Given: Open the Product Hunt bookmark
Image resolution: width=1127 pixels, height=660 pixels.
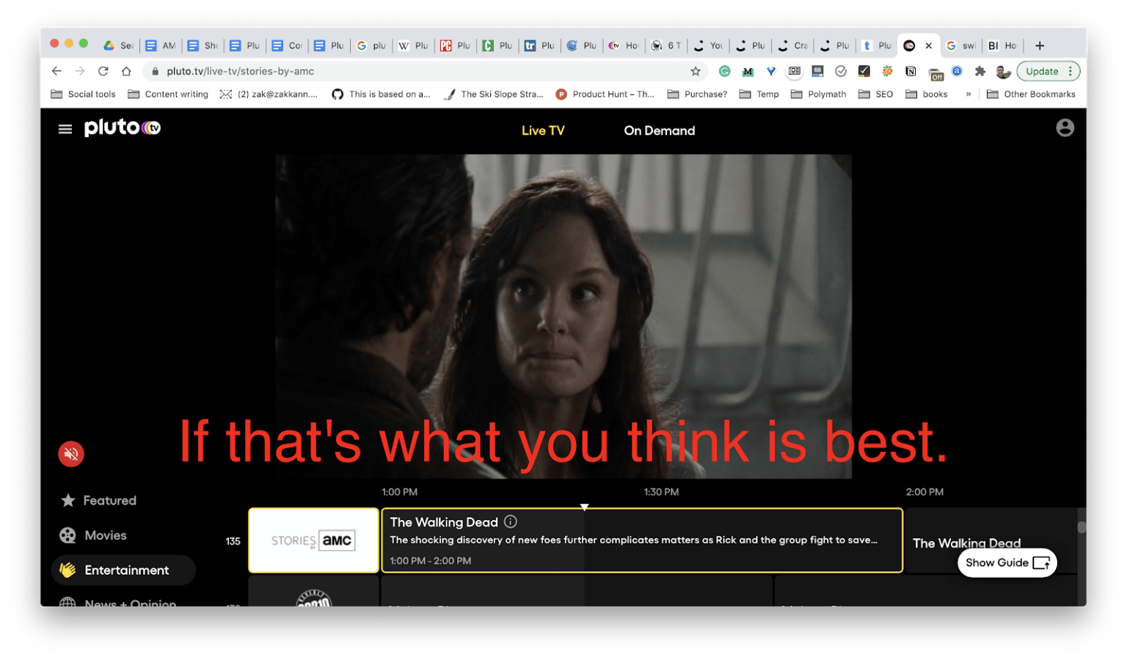Looking at the screenshot, I should 605,94.
